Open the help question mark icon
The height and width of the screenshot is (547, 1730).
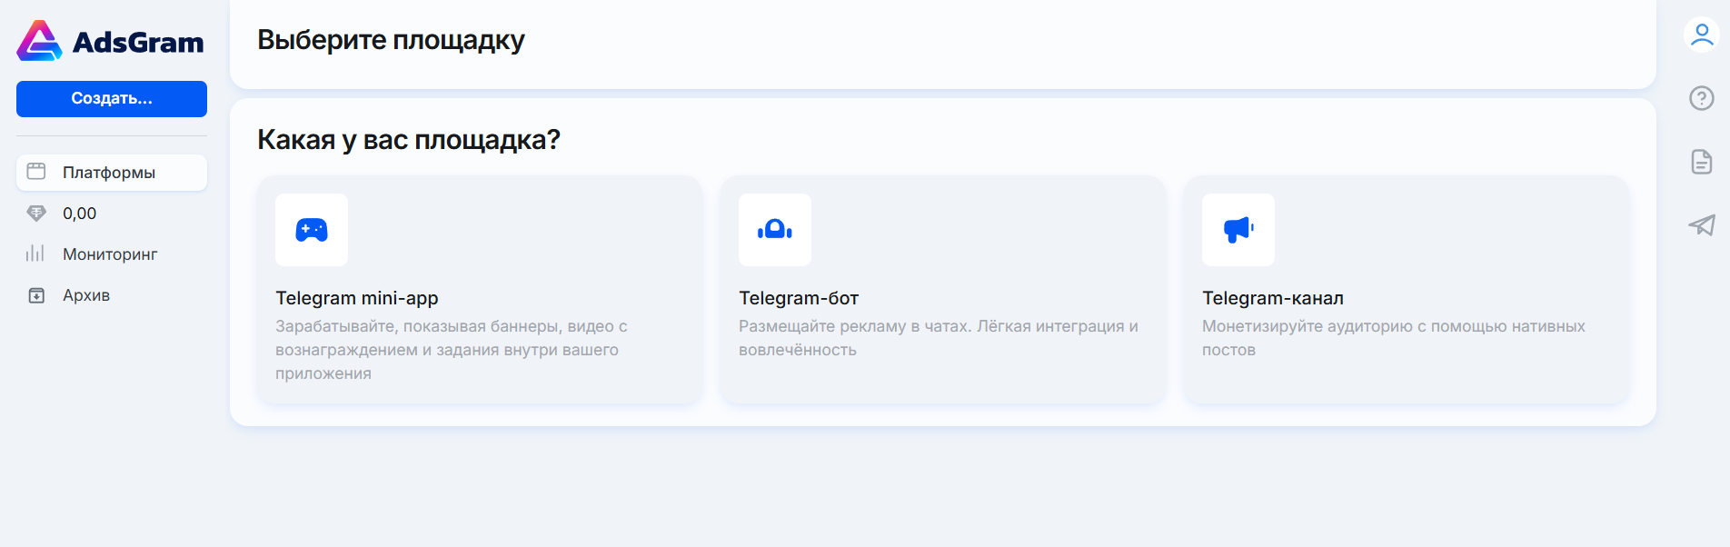coord(1702,98)
